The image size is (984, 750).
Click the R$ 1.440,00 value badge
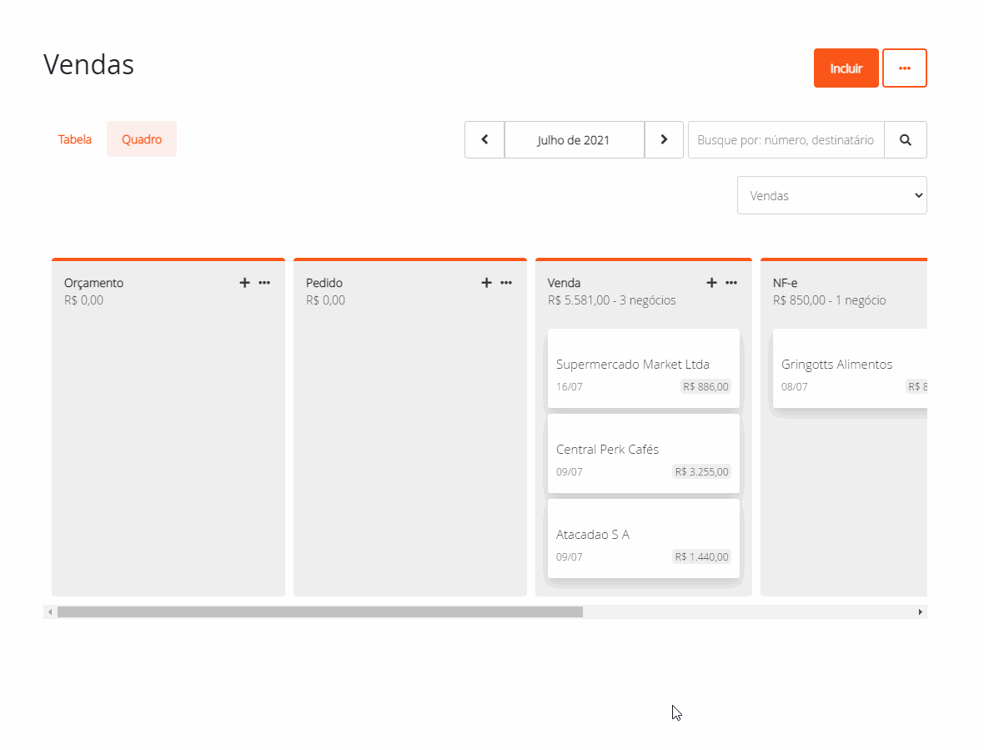pos(702,556)
